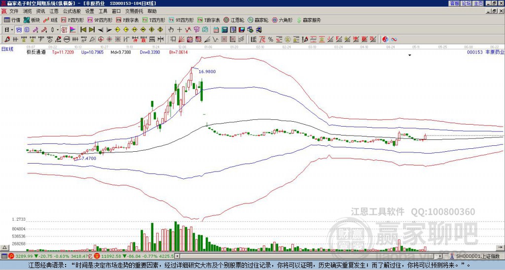
Task: Select the angle line drawing tool
Action: pyautogui.click(x=207, y=39)
